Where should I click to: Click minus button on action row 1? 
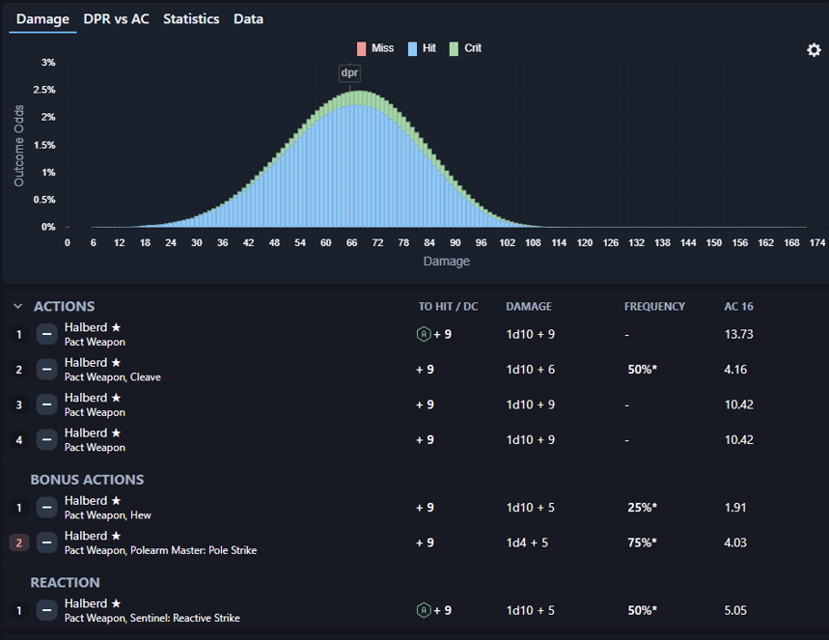[x=46, y=334]
